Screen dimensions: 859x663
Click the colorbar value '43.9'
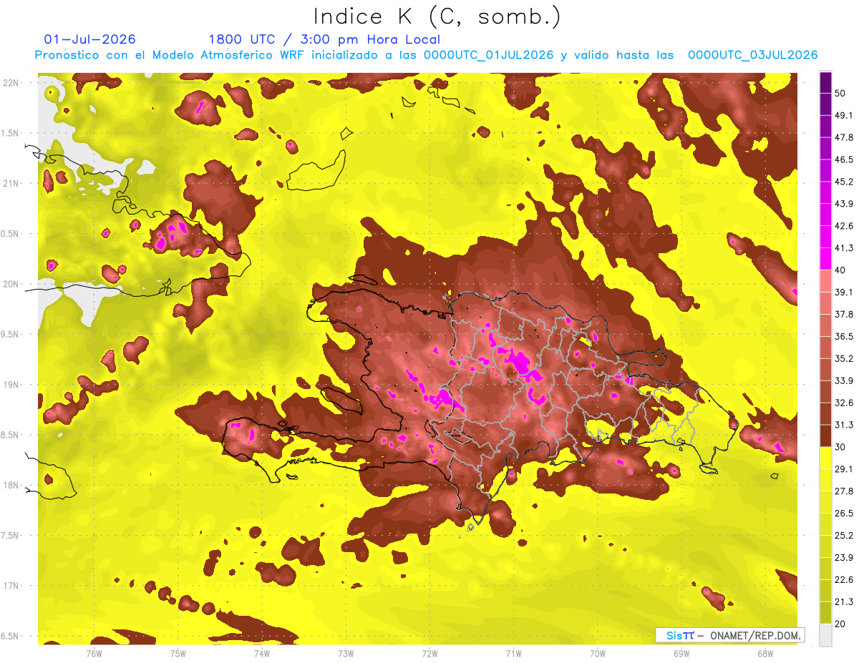click(x=844, y=204)
